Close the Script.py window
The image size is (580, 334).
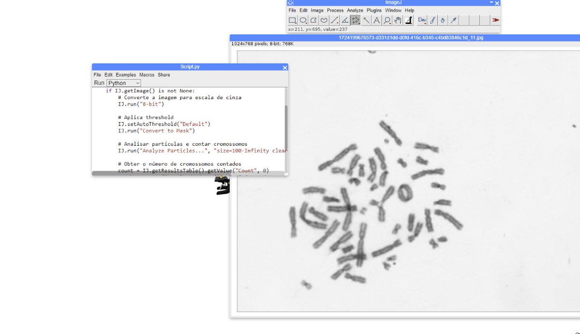285,68
